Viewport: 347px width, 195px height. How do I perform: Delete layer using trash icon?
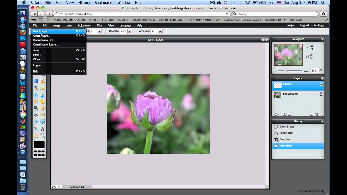click(x=317, y=114)
